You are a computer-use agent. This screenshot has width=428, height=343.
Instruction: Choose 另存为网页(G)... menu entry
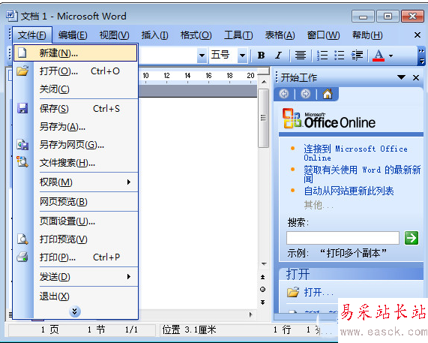pos(75,145)
